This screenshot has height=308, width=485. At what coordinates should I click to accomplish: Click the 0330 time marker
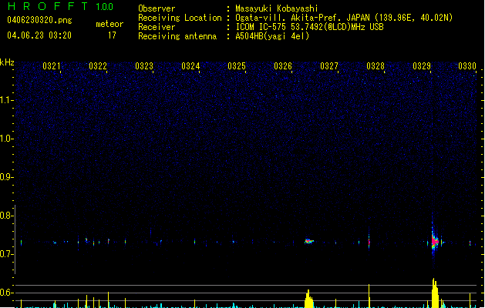[467, 66]
